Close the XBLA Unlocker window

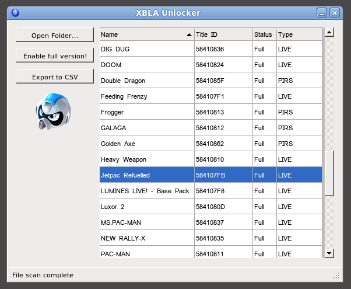pyautogui.click(x=335, y=13)
